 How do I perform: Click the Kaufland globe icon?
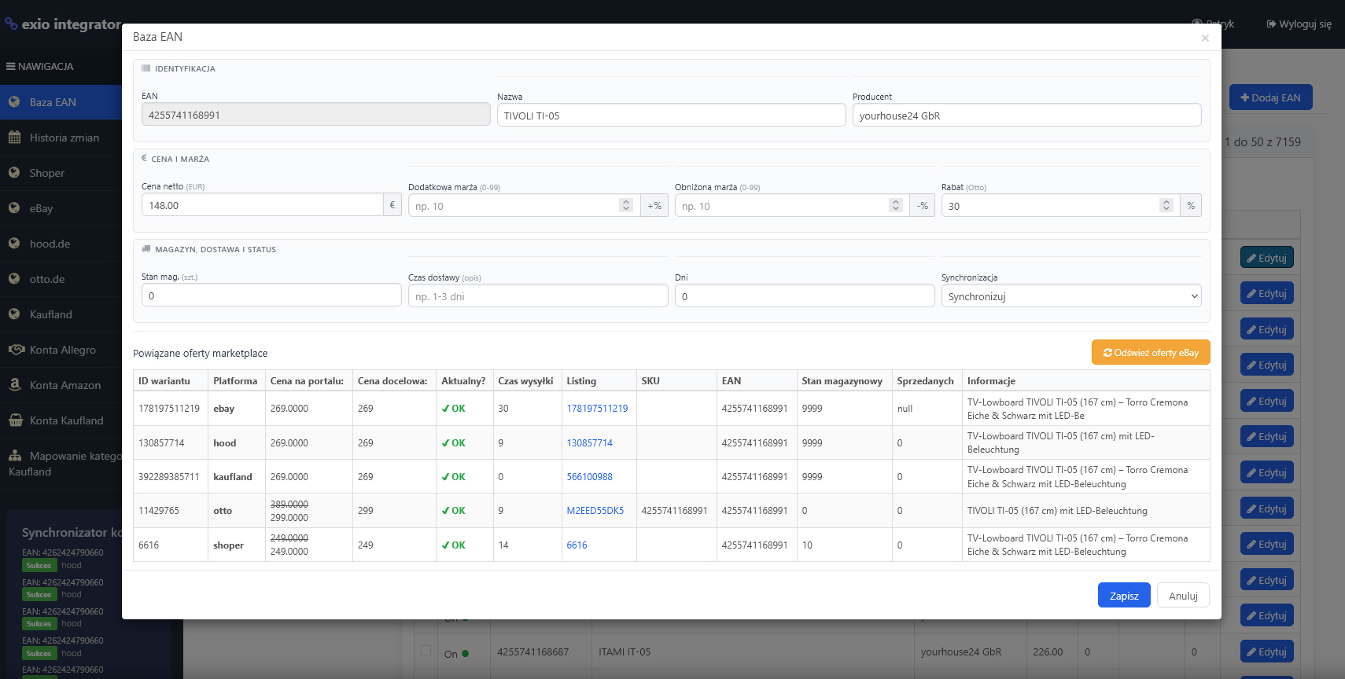click(x=14, y=314)
